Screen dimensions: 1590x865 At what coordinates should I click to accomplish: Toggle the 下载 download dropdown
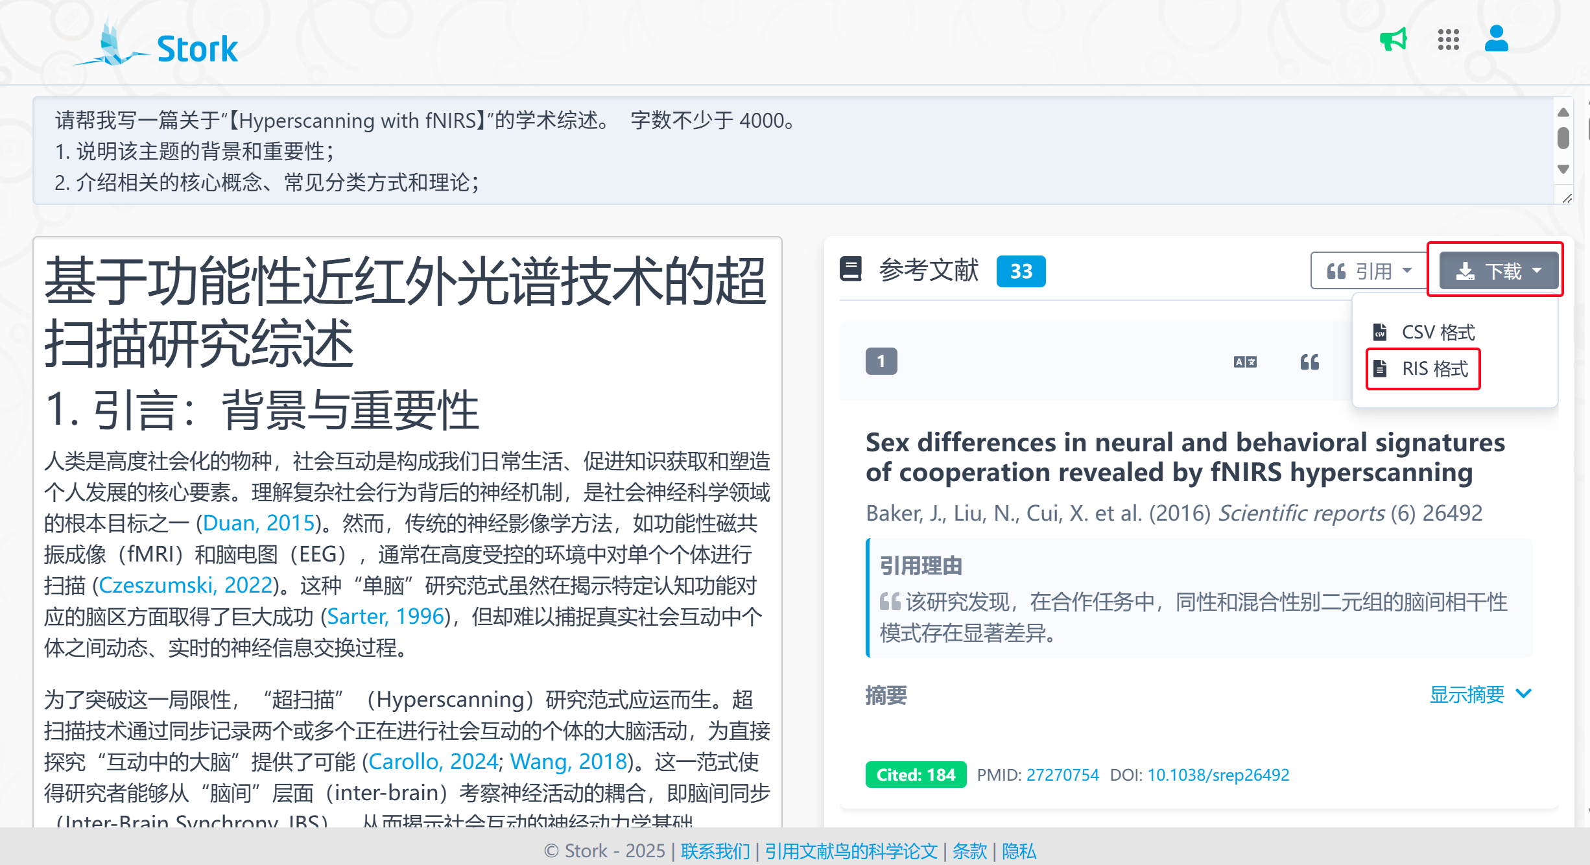tap(1498, 270)
